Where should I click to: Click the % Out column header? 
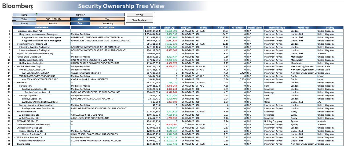pos(221,28)
